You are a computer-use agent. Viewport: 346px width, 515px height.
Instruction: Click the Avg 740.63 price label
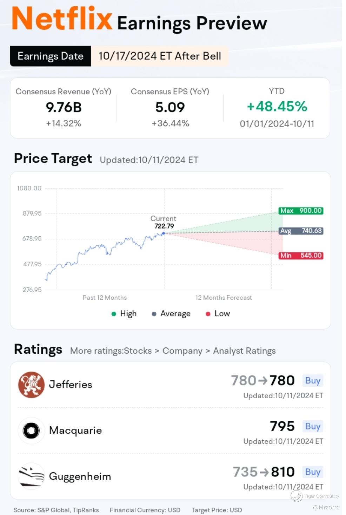pyautogui.click(x=301, y=231)
